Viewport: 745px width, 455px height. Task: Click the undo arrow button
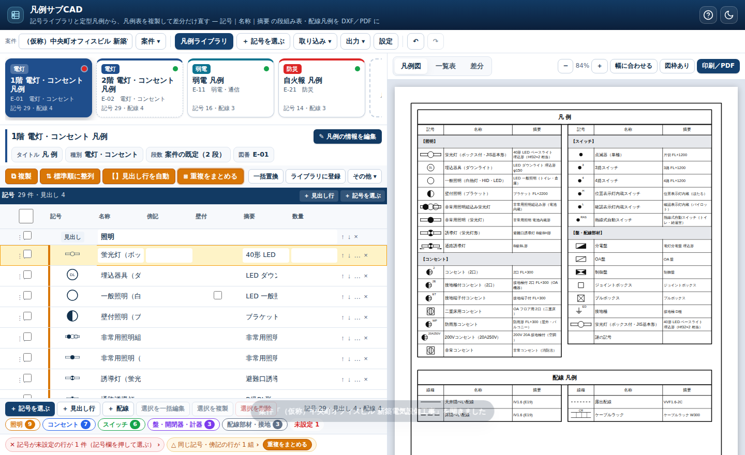pos(416,41)
